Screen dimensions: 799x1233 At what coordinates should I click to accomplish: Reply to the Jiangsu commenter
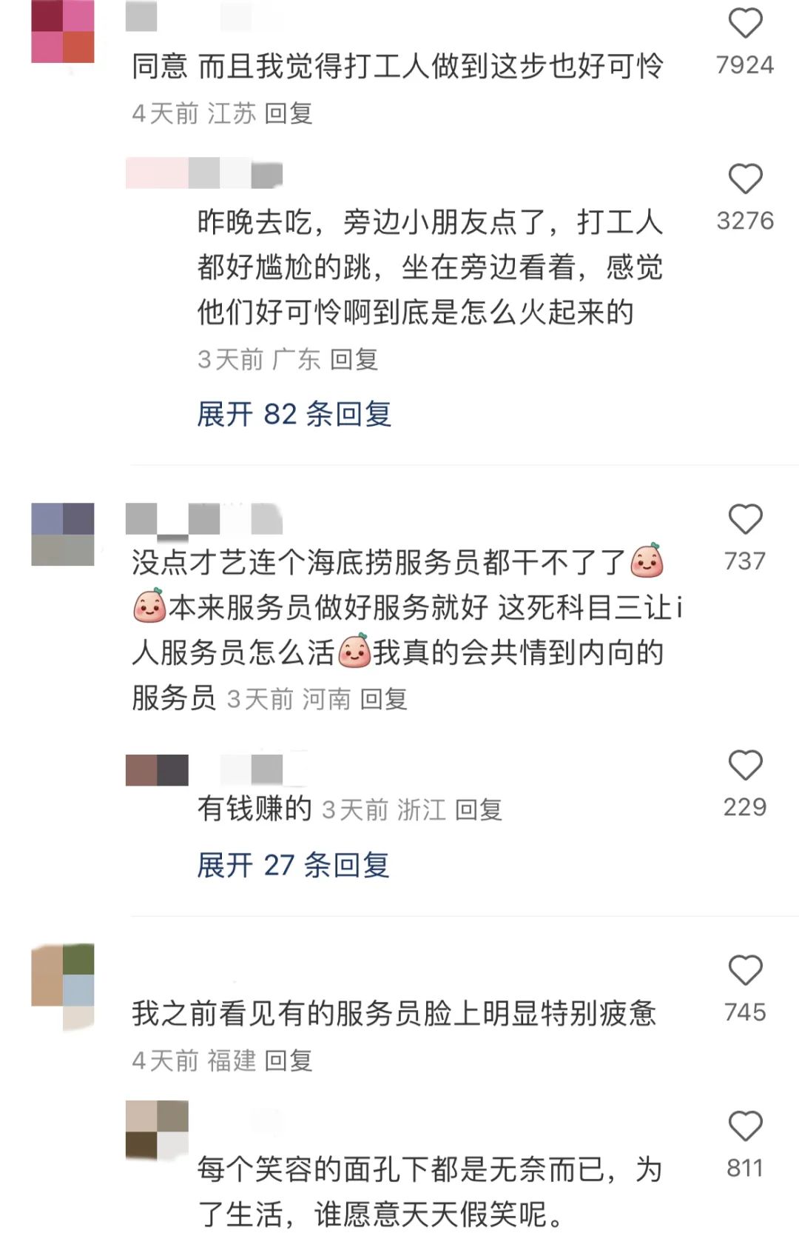point(289,113)
